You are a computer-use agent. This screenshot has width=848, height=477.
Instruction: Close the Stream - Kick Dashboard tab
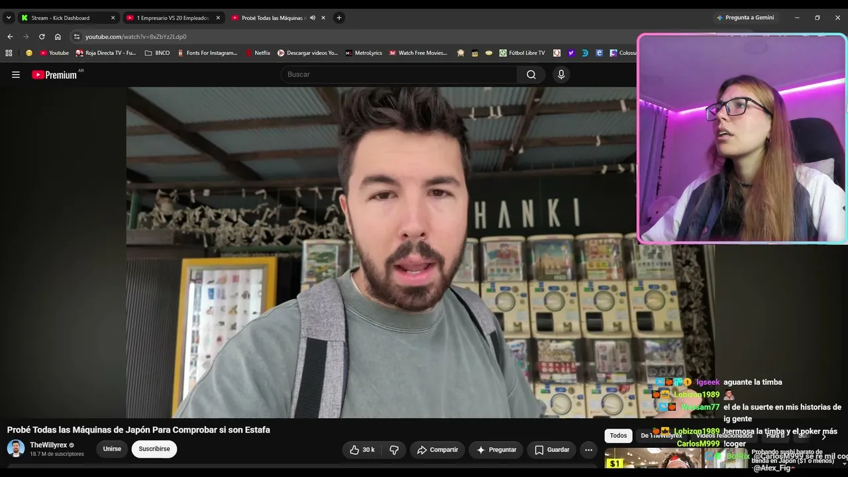(x=113, y=18)
